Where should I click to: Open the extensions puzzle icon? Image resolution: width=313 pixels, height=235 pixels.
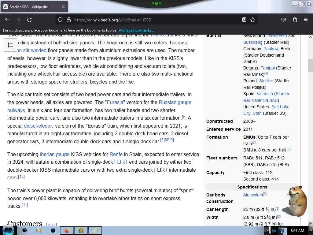295,20
